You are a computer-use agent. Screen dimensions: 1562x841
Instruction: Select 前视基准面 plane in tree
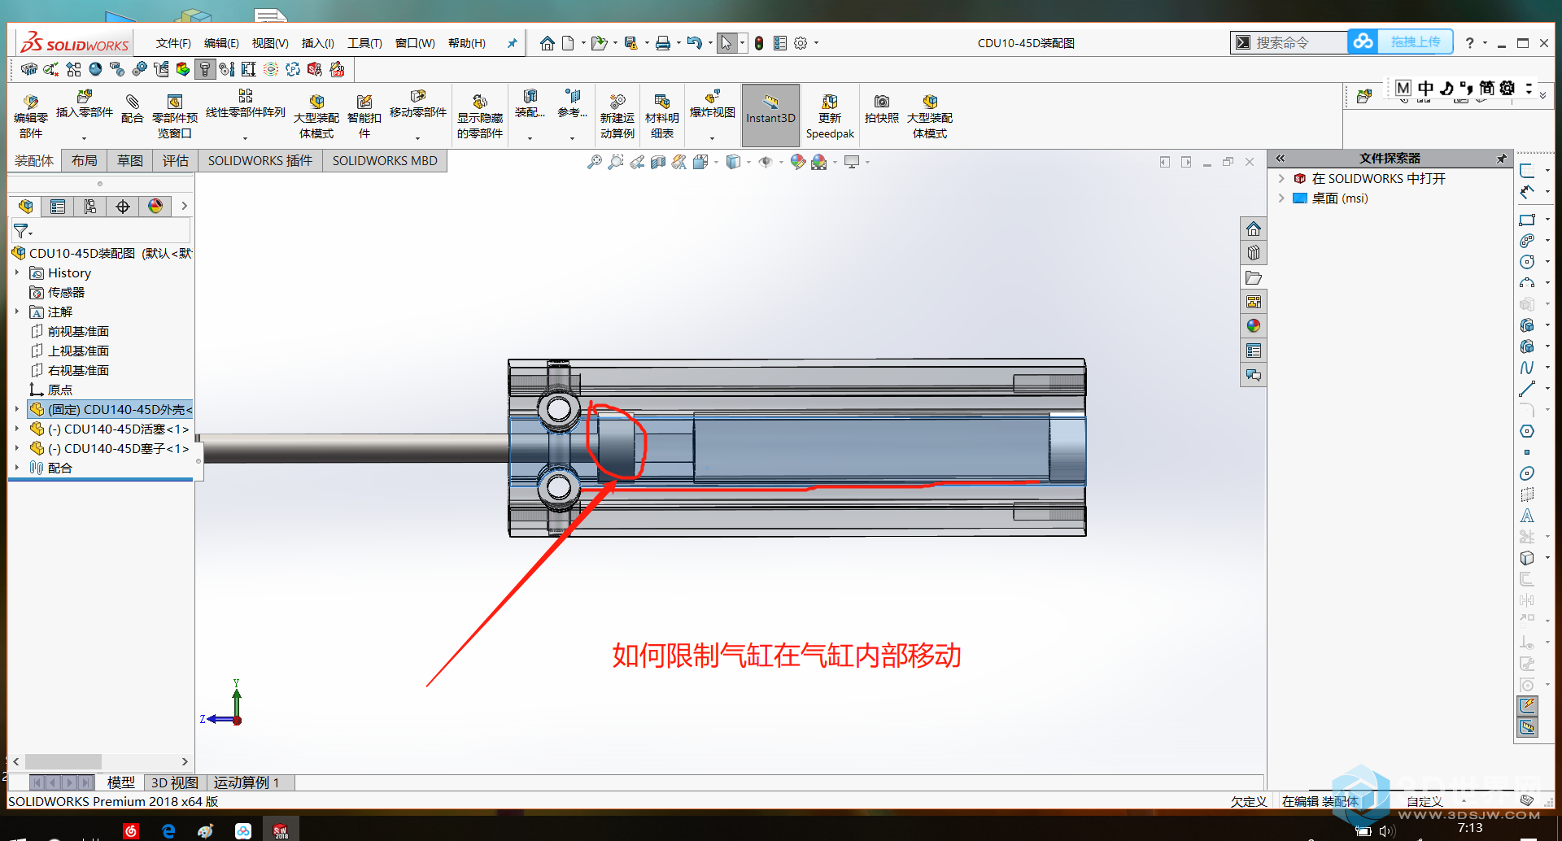[78, 332]
